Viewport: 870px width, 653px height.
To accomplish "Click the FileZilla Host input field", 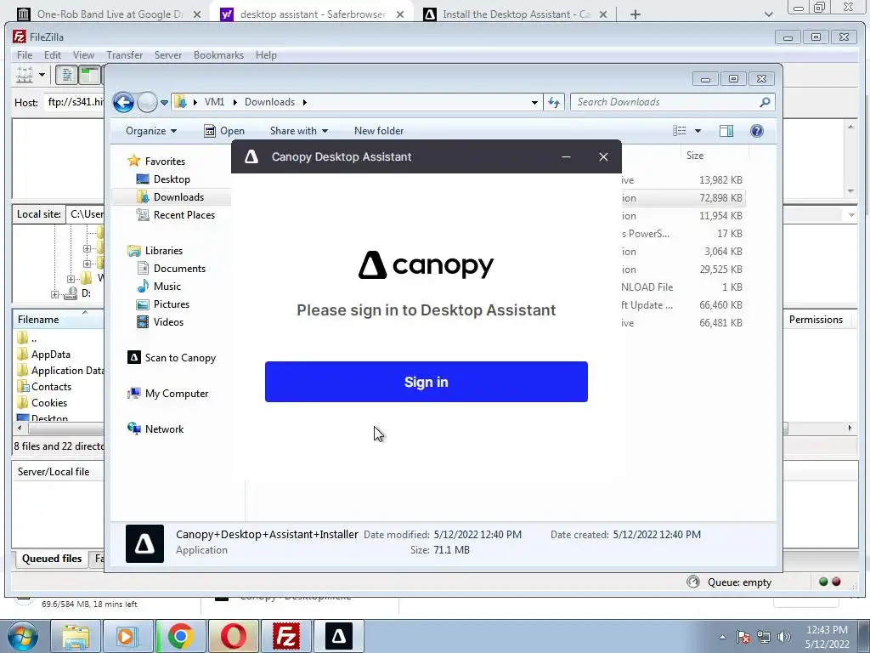I will tap(74, 102).
